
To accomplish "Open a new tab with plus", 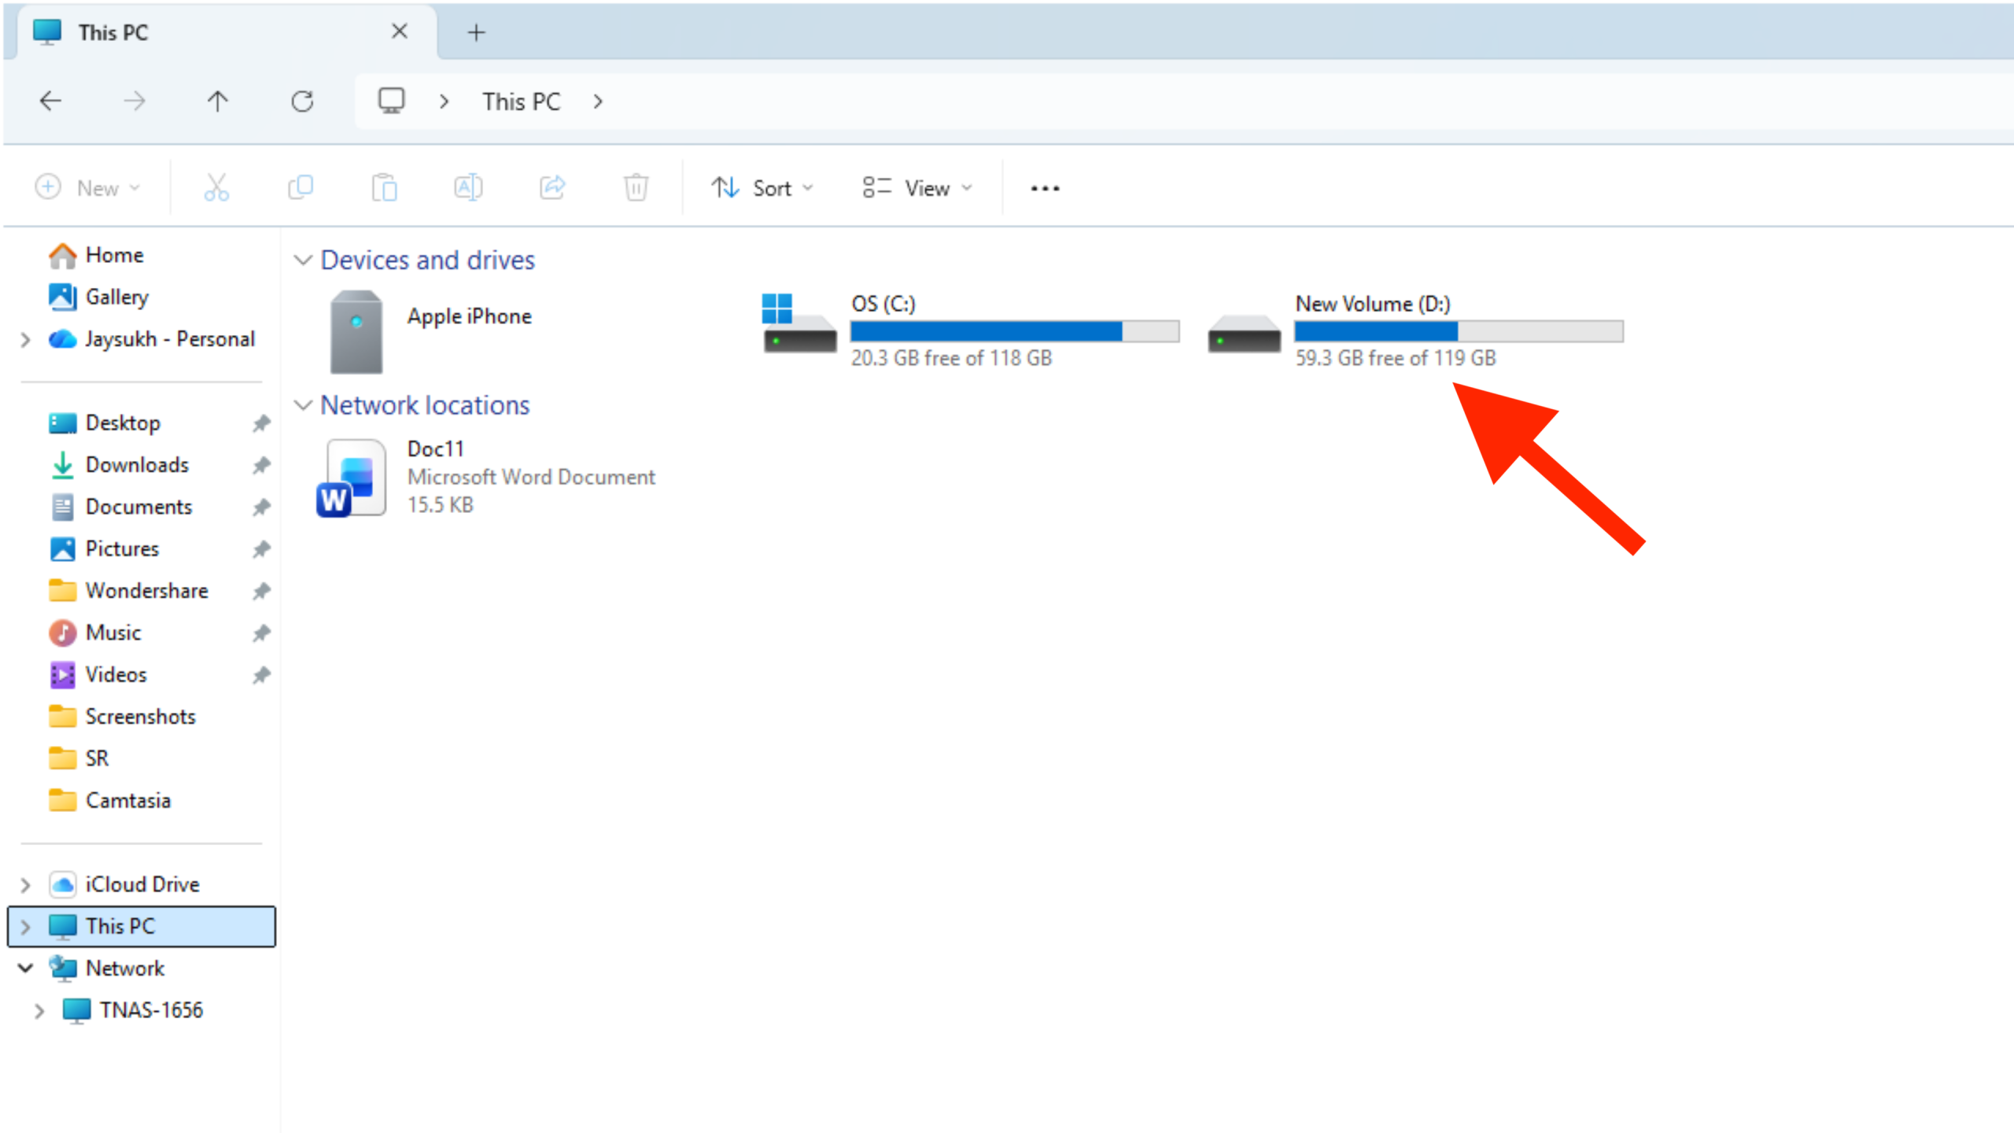I will pyautogui.click(x=476, y=32).
